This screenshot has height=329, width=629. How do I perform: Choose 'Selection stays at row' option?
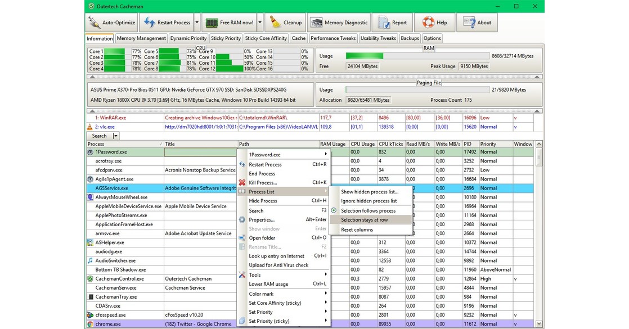(364, 220)
